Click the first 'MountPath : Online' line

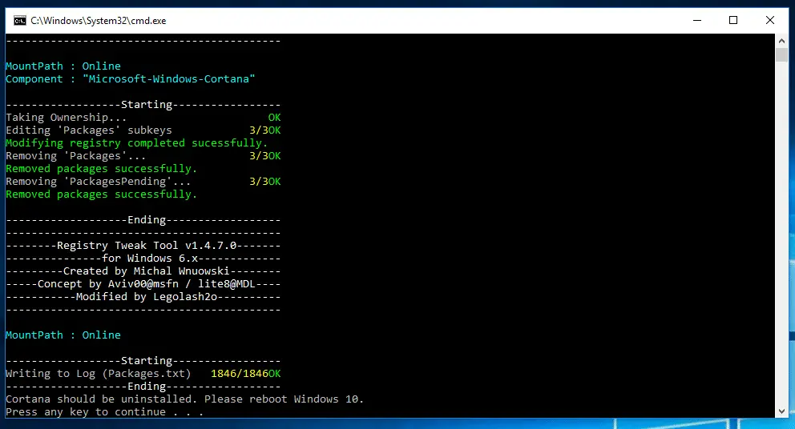[63, 66]
